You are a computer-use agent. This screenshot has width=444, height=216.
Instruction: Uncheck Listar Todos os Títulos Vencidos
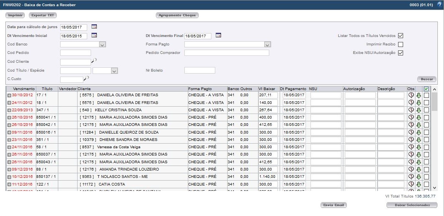click(400, 36)
